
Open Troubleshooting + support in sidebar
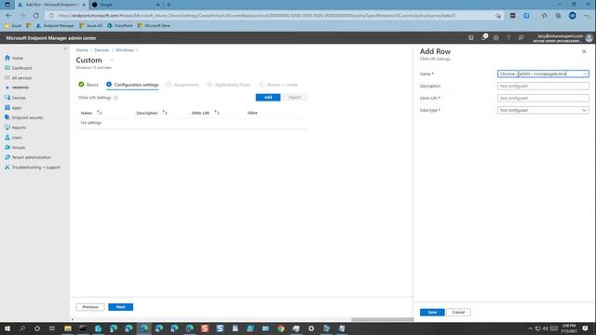click(x=33, y=167)
